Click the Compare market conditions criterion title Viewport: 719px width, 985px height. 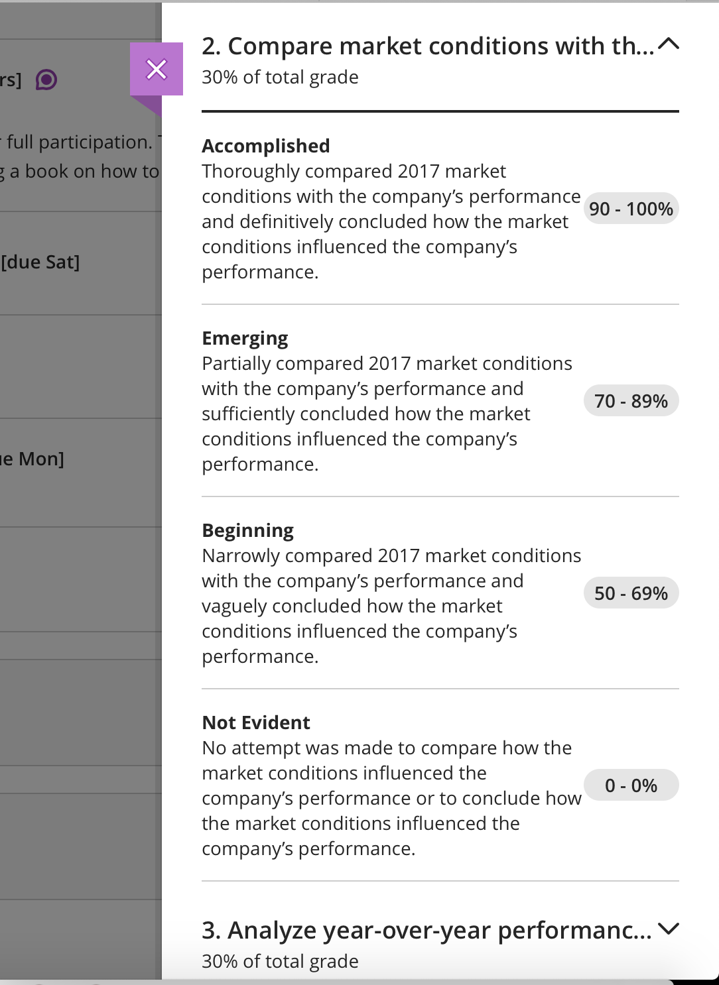click(428, 46)
